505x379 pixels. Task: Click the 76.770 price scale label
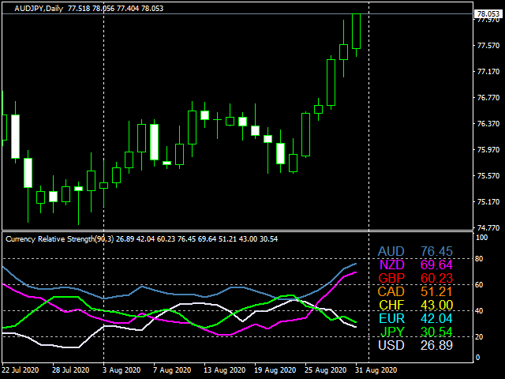point(488,98)
